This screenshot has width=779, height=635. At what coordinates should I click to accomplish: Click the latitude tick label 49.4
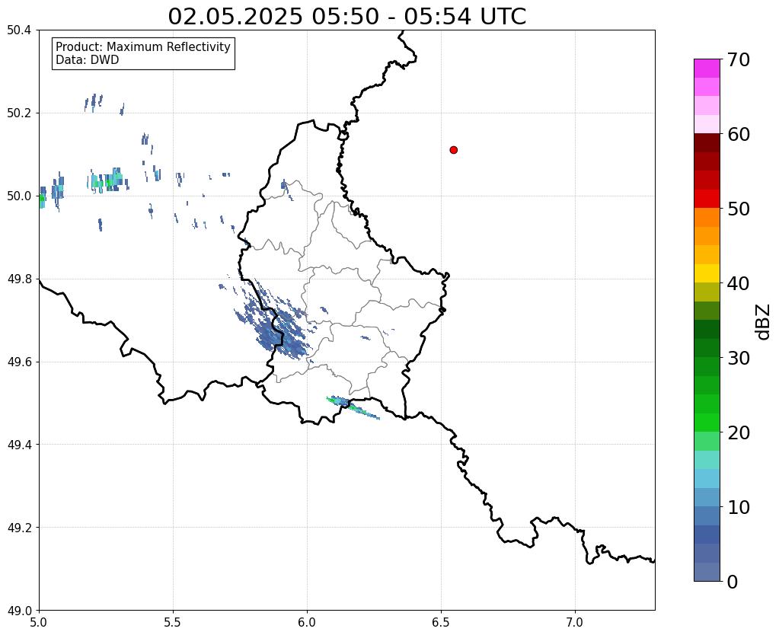[19, 445]
